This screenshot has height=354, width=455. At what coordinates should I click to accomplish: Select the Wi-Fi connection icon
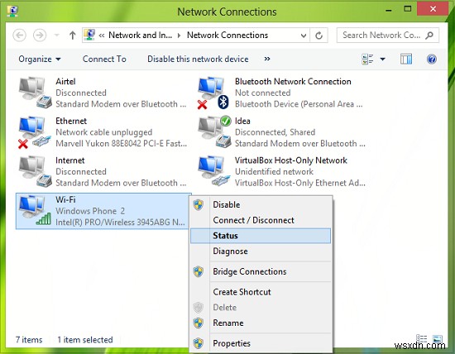tap(36, 211)
